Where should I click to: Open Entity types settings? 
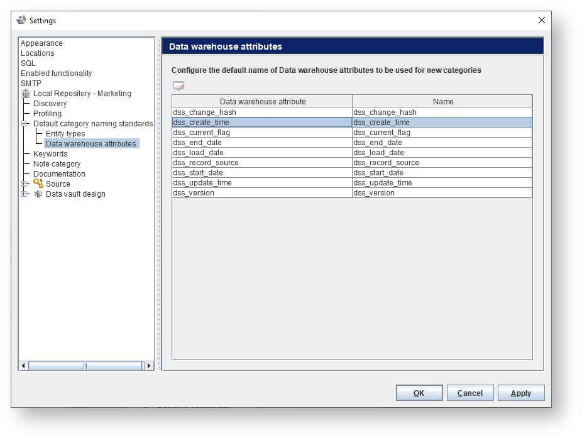(65, 133)
